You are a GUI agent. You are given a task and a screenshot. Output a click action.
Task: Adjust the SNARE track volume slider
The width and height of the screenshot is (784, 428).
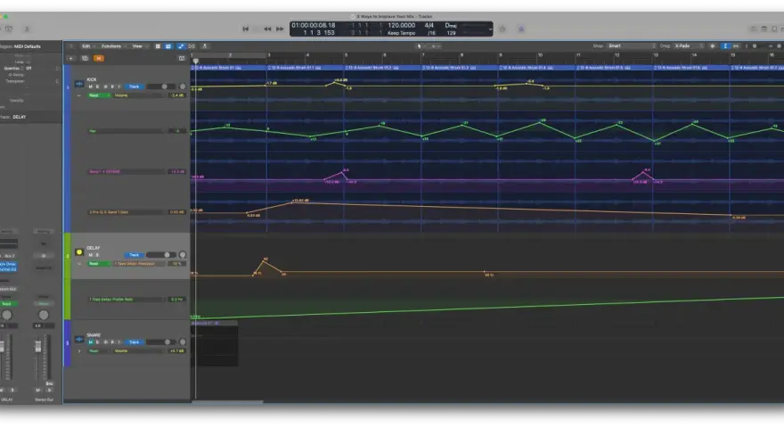161,342
